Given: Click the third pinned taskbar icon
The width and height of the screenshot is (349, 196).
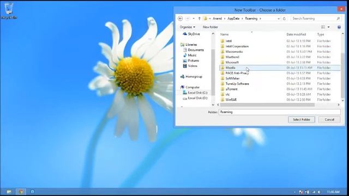Looking at the screenshot, I should click(x=32, y=192).
